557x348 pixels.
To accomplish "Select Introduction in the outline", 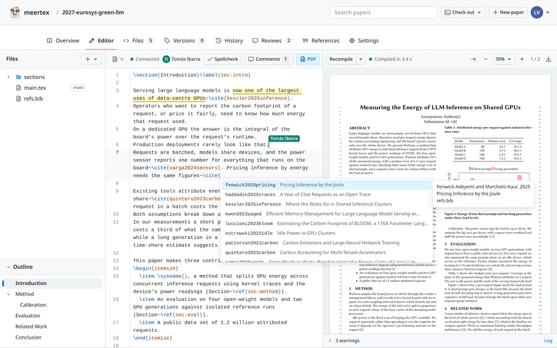I will pos(53,284).
